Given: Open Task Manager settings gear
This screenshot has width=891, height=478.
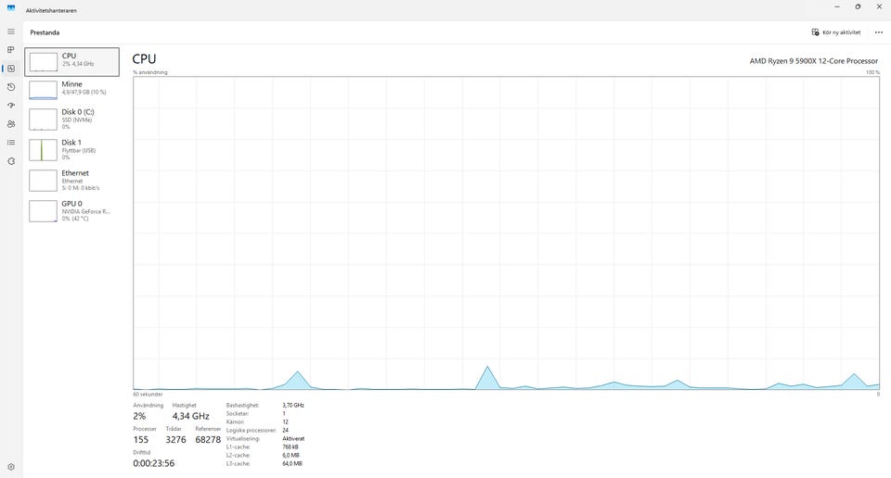Looking at the screenshot, I should point(11,467).
